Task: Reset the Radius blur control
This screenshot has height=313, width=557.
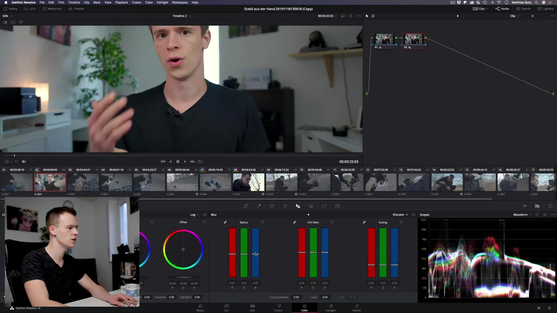Action: (262, 222)
